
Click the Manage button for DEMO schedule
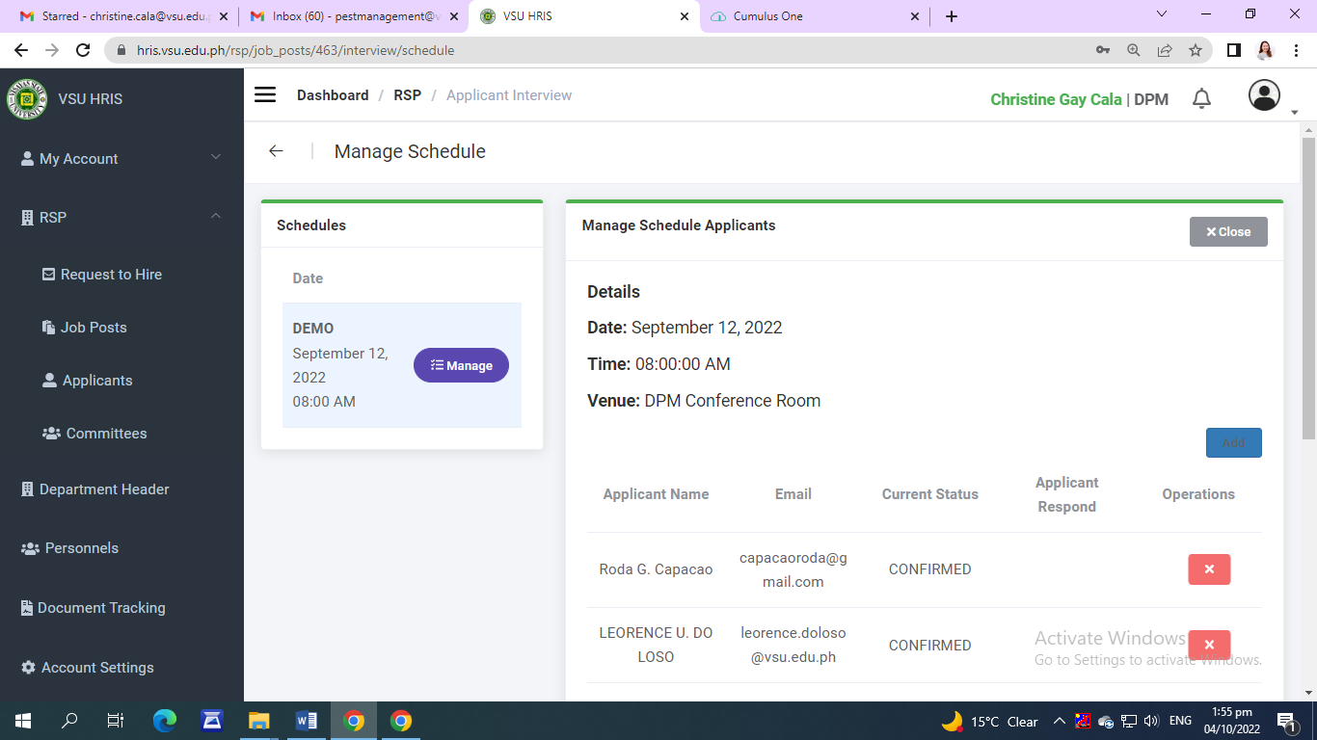click(x=461, y=365)
